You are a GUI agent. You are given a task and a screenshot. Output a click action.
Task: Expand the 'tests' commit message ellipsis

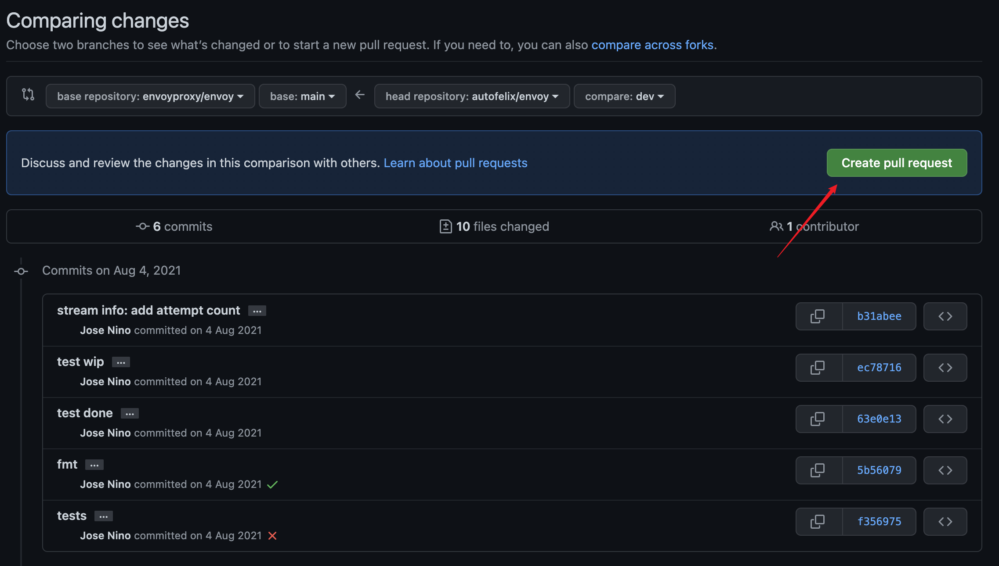pyautogui.click(x=104, y=516)
